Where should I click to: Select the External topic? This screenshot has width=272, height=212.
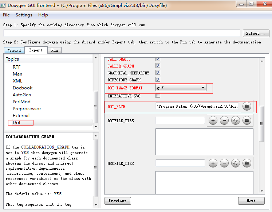(x=21, y=116)
